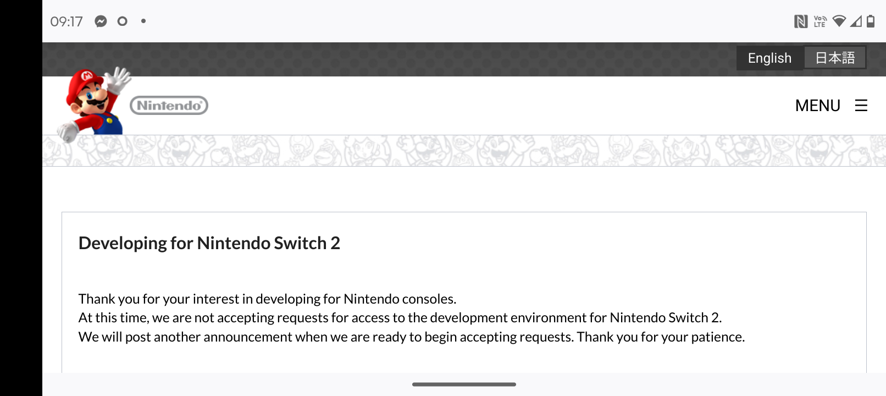Open the hamburger menu icon
This screenshot has height=396, width=886.
click(x=861, y=106)
